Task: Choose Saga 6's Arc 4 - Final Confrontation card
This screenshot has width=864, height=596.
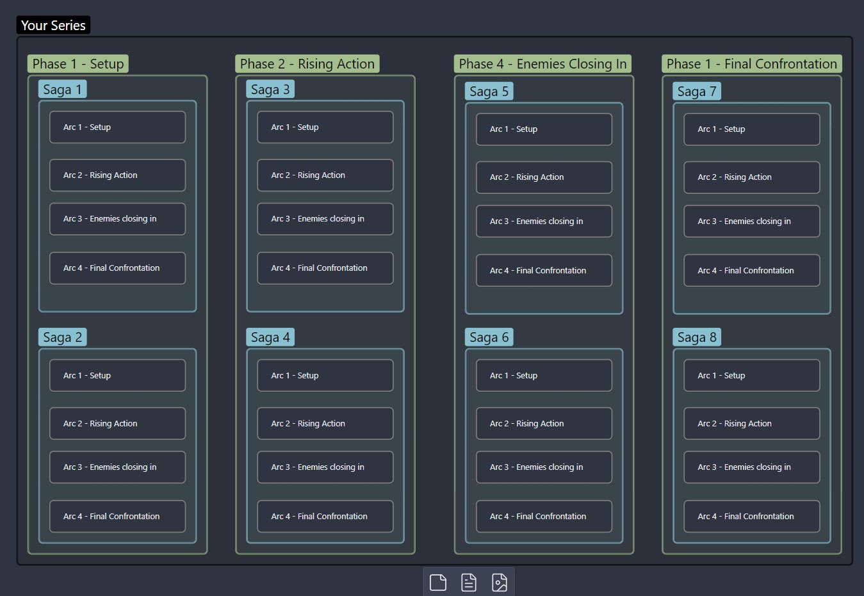Action: 544,517
